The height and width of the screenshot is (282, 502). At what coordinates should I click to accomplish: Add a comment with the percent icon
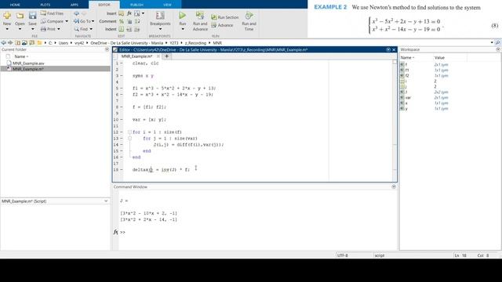click(122, 21)
